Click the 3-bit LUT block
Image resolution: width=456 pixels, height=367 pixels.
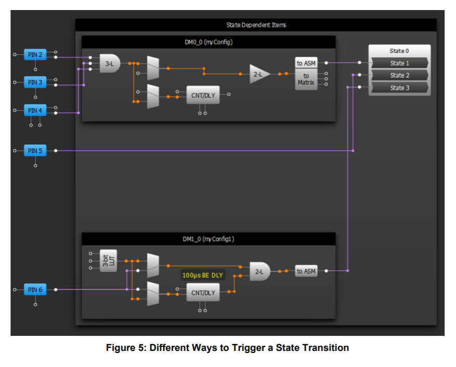pyautogui.click(x=108, y=261)
